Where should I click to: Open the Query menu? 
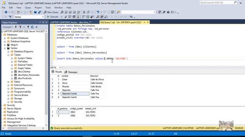28,8
